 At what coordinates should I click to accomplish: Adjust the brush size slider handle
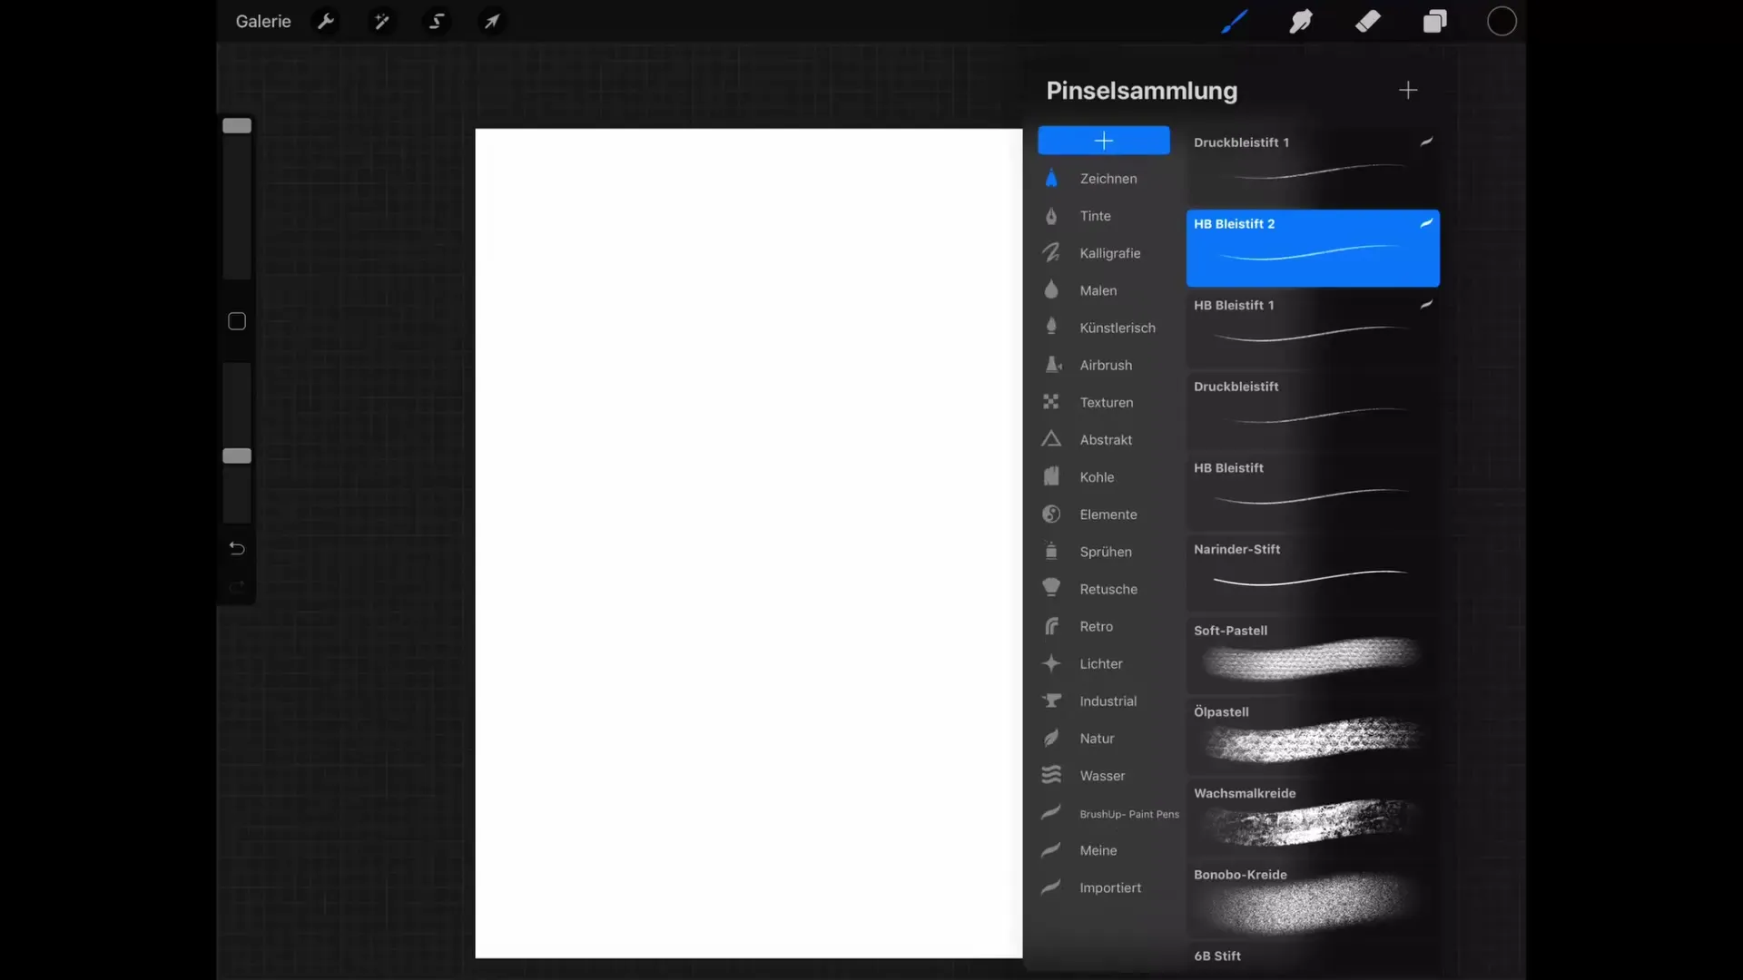click(x=237, y=125)
